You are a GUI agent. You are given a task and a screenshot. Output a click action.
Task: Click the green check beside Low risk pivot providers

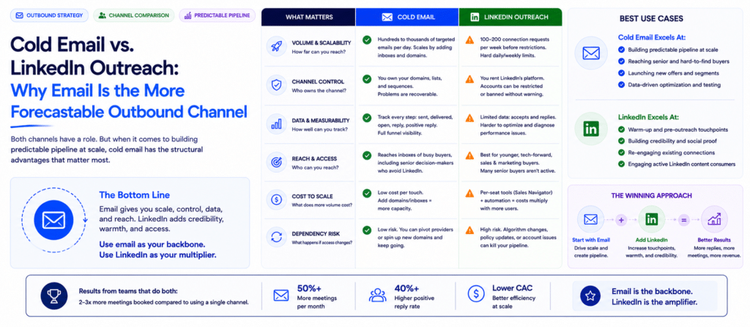[x=367, y=230]
